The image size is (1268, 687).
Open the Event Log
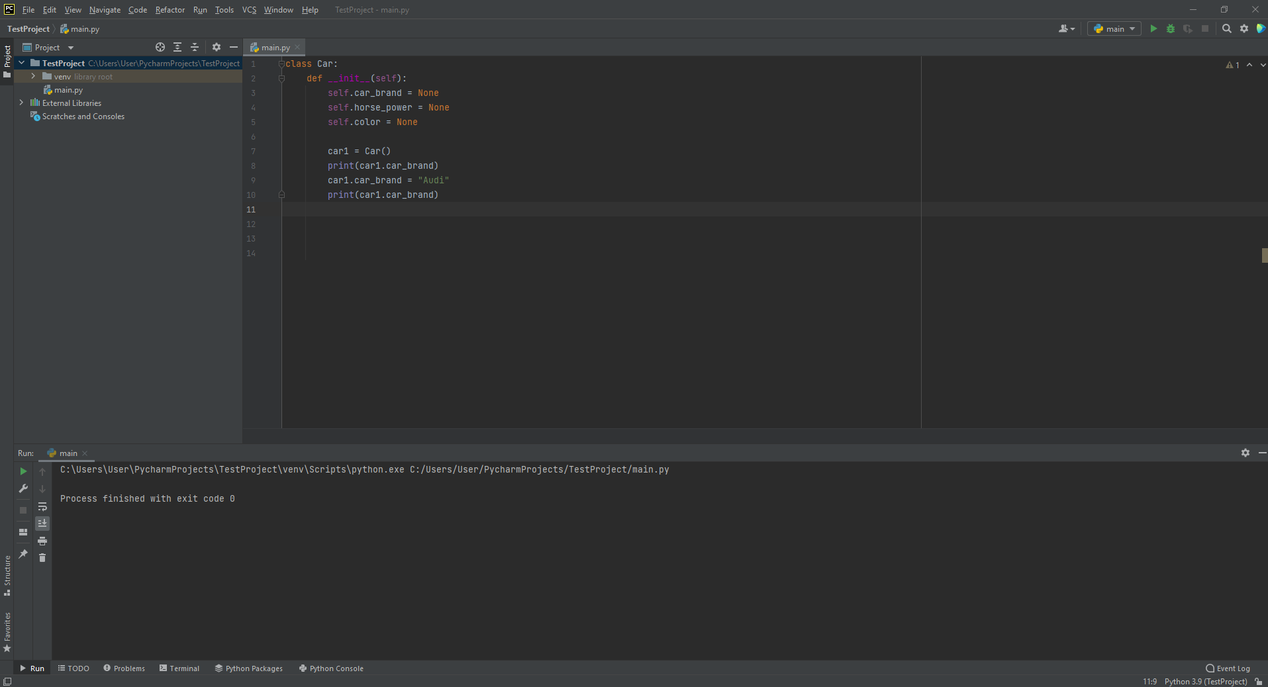pos(1228,668)
